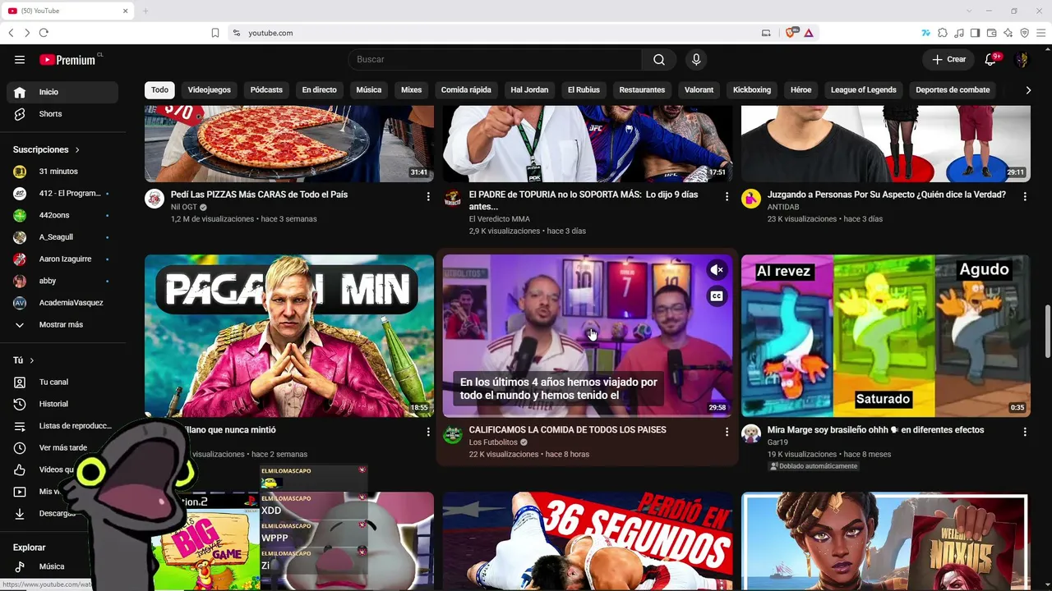Open the YouTube guide hamburger menu

click(x=20, y=60)
